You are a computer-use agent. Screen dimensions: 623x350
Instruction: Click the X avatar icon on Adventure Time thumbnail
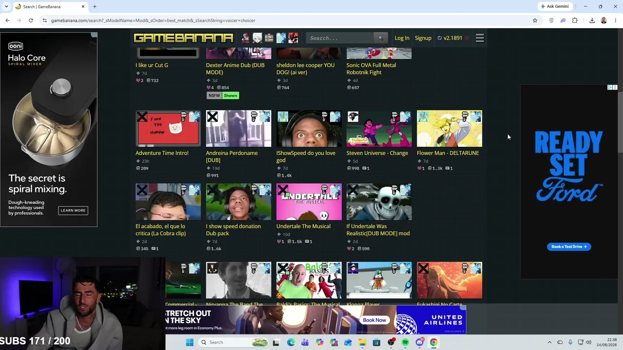[x=142, y=117]
